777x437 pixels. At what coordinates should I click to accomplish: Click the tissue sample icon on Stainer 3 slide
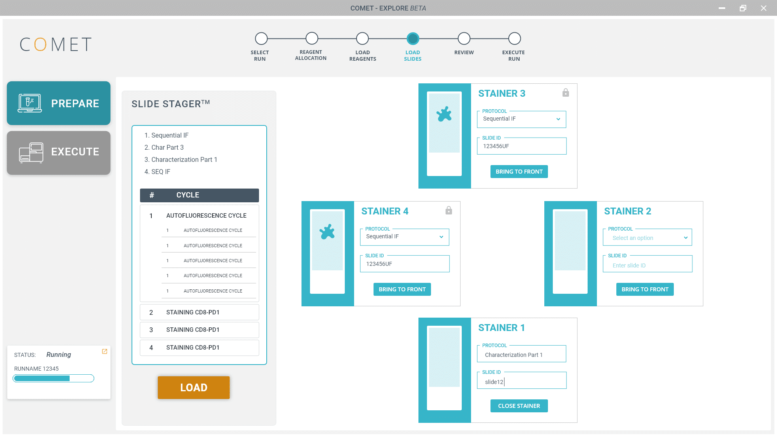(x=444, y=114)
